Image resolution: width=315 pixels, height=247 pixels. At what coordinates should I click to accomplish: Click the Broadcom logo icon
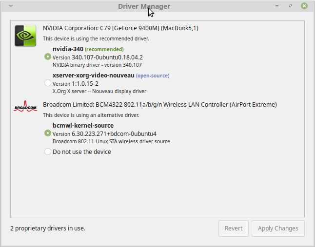click(25, 106)
